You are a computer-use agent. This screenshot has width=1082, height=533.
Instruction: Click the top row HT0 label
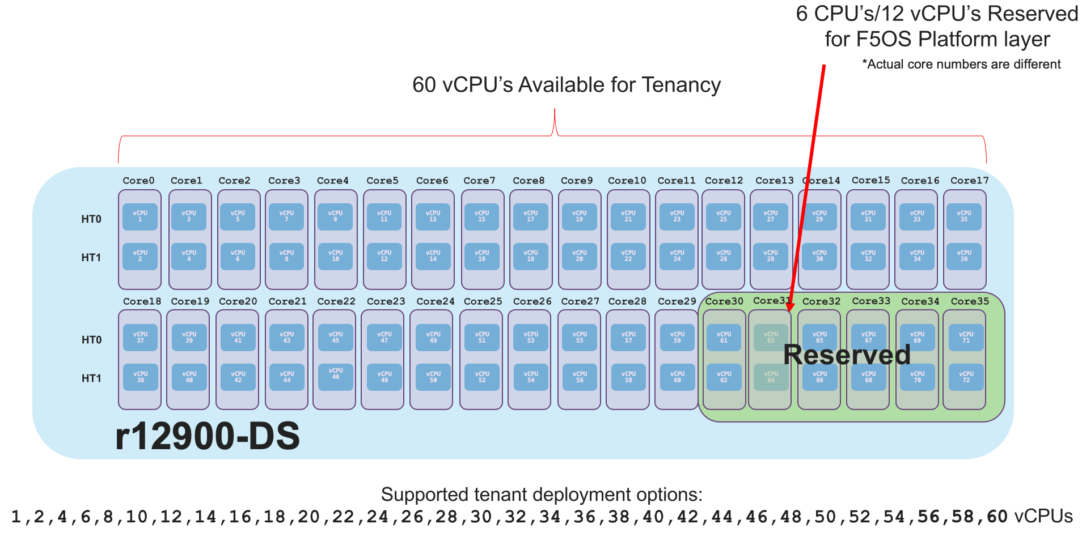[x=91, y=219]
